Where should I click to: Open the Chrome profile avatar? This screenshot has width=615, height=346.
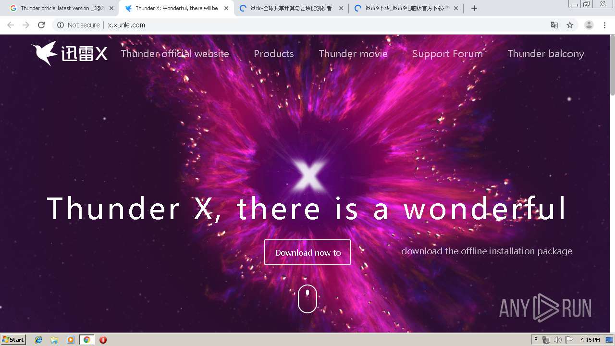click(589, 25)
